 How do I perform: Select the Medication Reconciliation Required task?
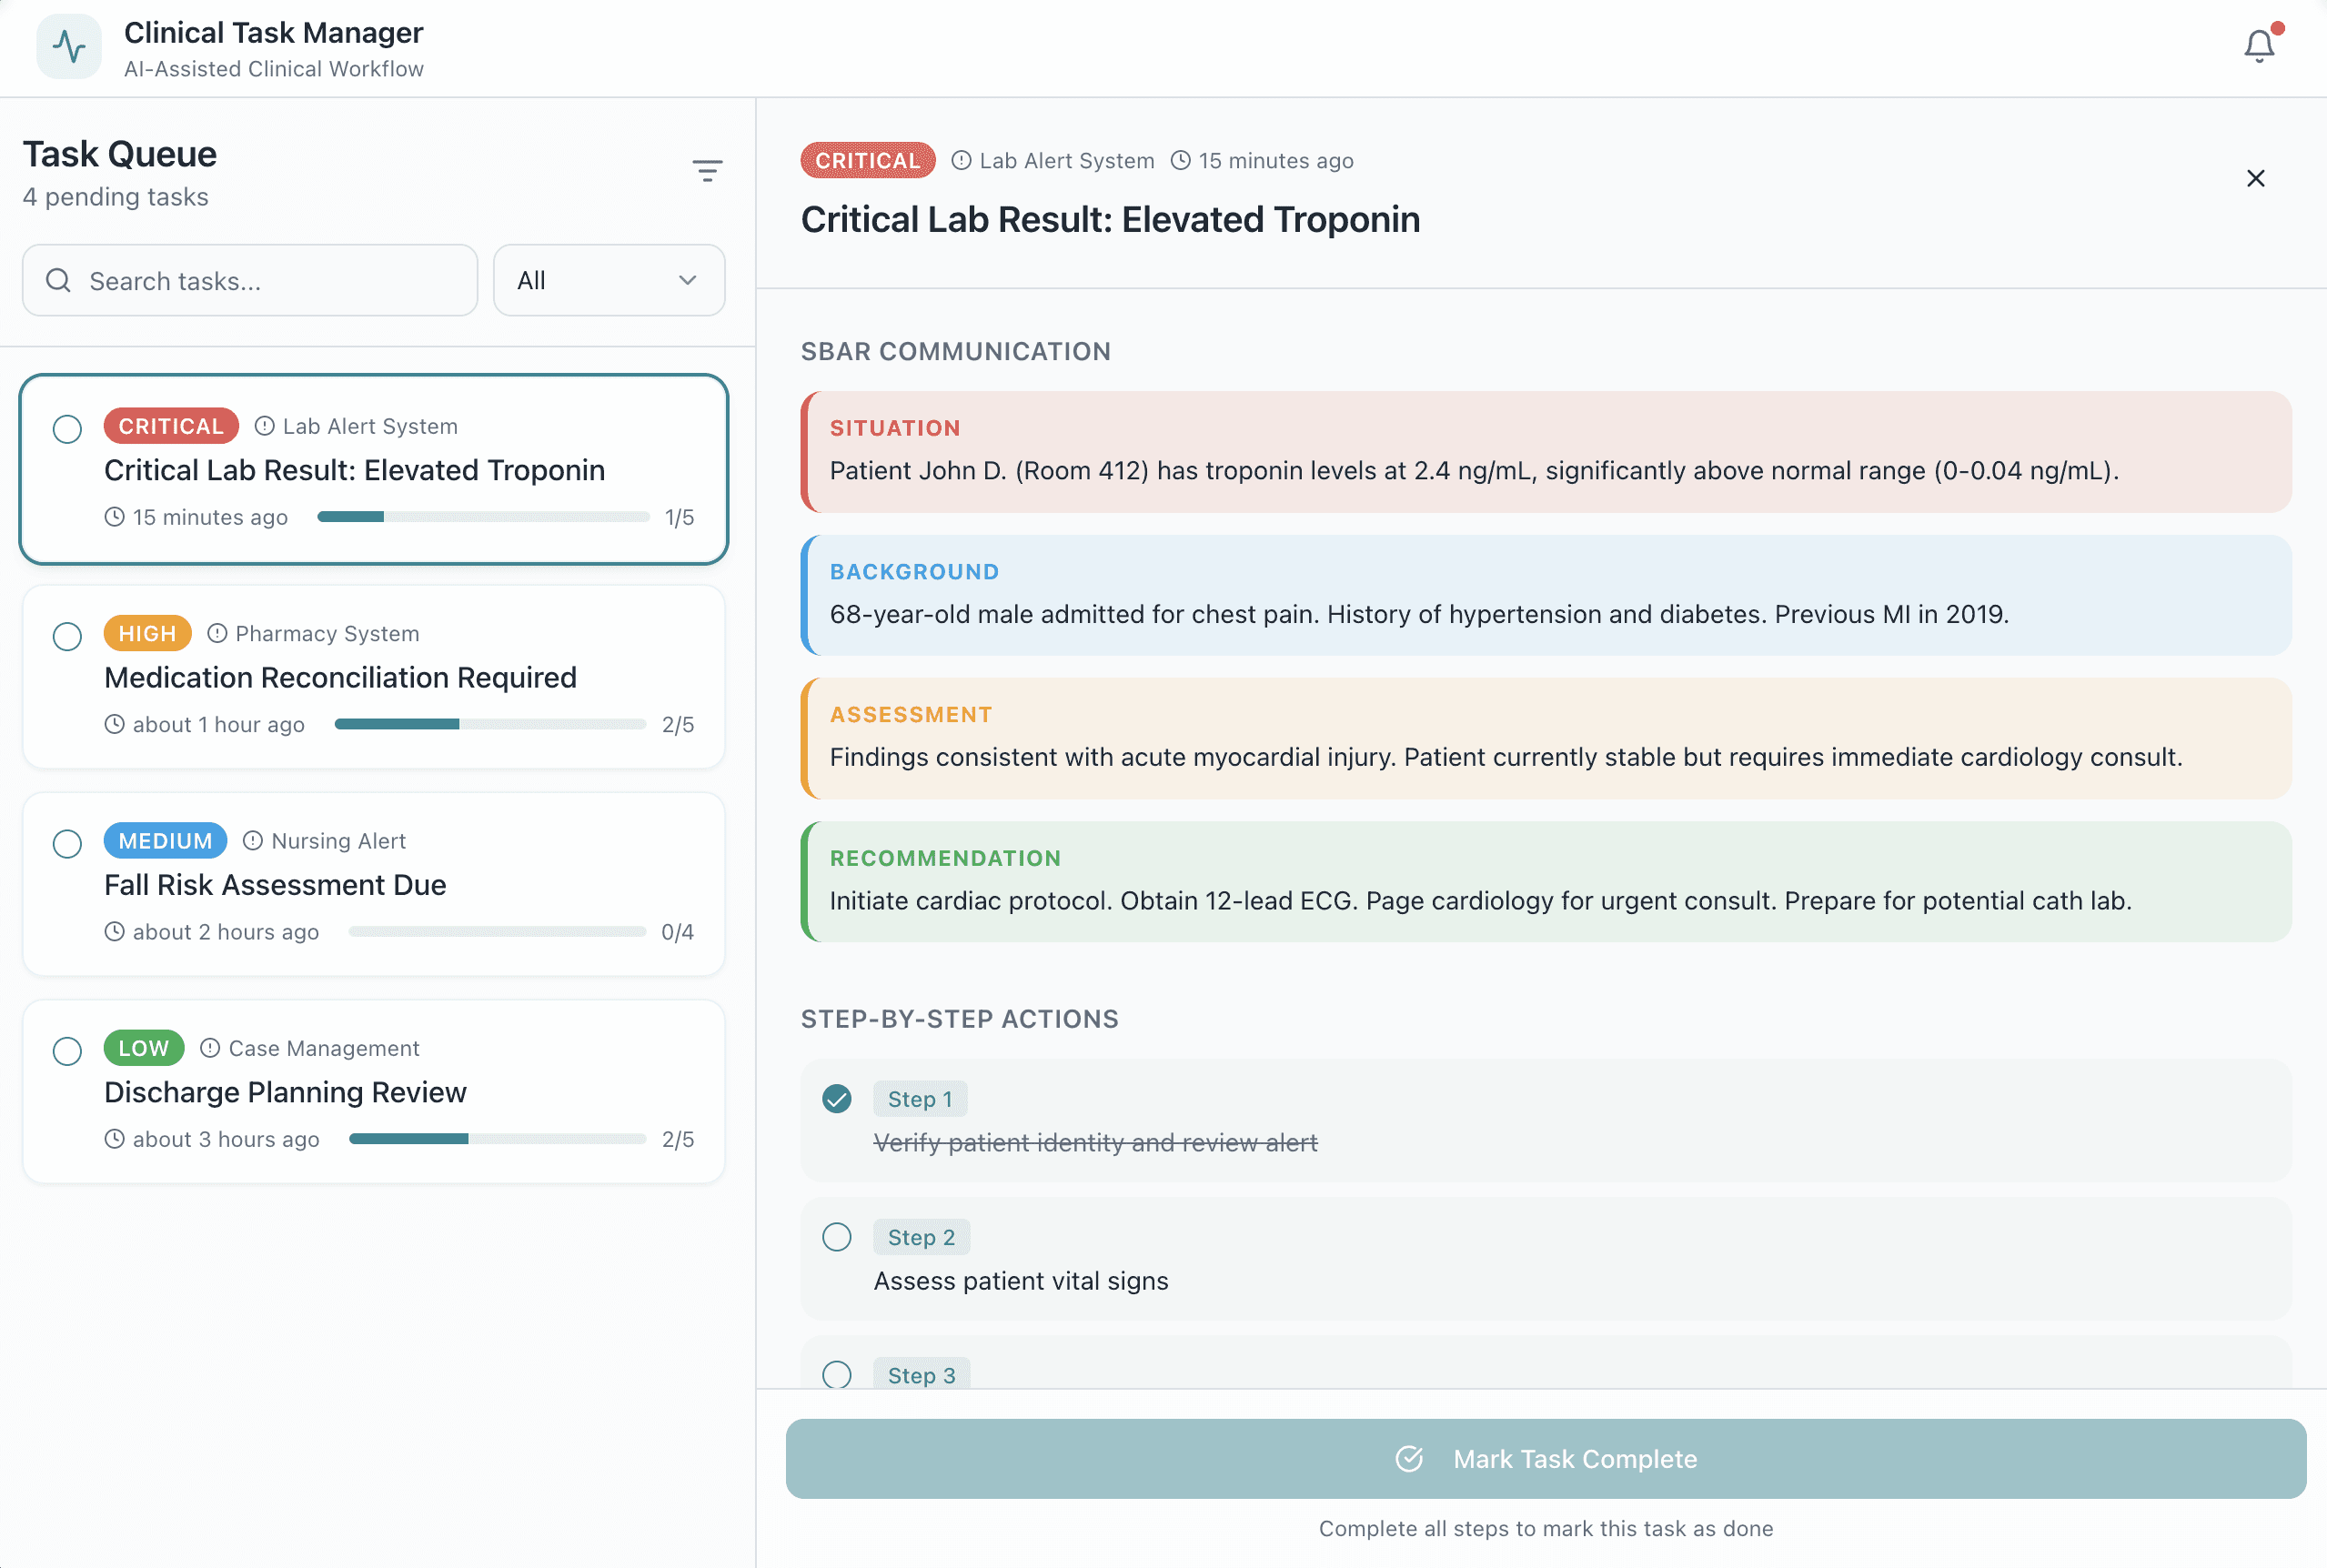pos(340,678)
